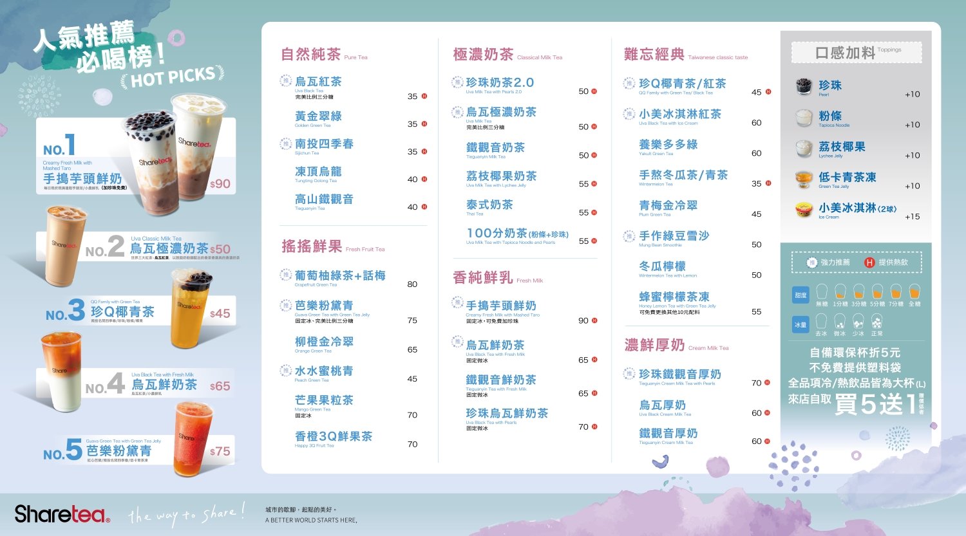Select 香純鮮乳 Fresh Milk heading
The height and width of the screenshot is (536, 966).
point(498,278)
